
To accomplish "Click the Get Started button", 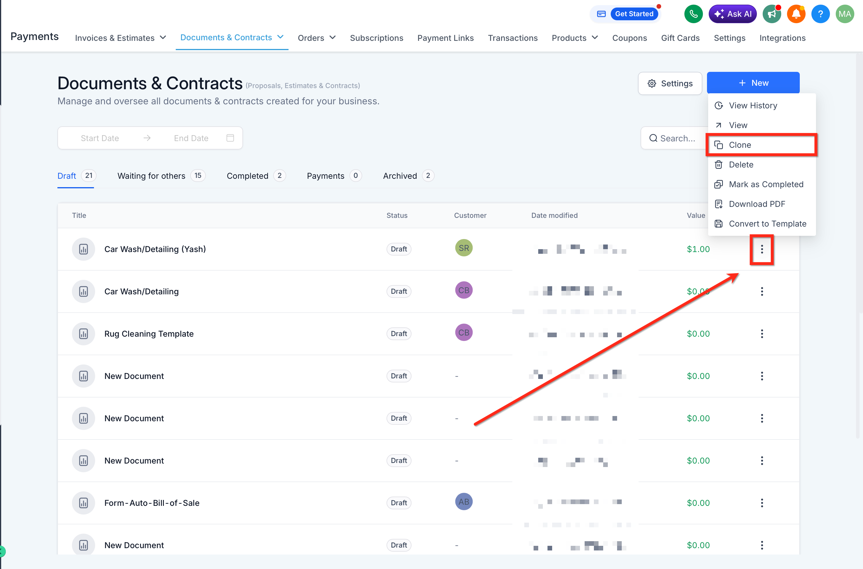I will click(x=634, y=14).
